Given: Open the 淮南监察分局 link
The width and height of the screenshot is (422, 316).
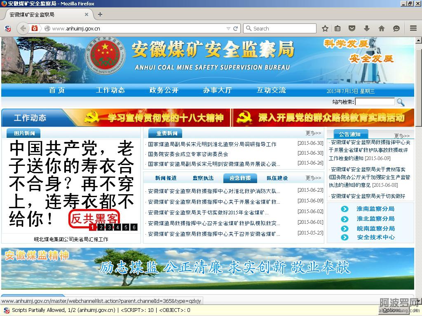Looking at the screenshot, I should point(375,209).
